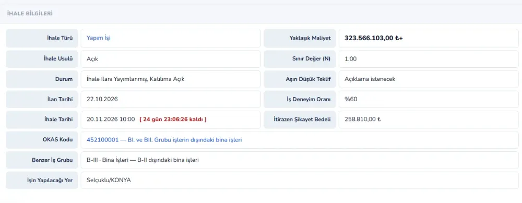Select the Açık value
The image size is (522, 203).
pyautogui.click(x=92, y=59)
